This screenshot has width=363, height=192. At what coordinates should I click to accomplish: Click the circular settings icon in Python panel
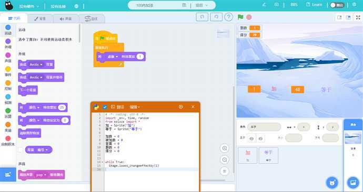point(181,107)
